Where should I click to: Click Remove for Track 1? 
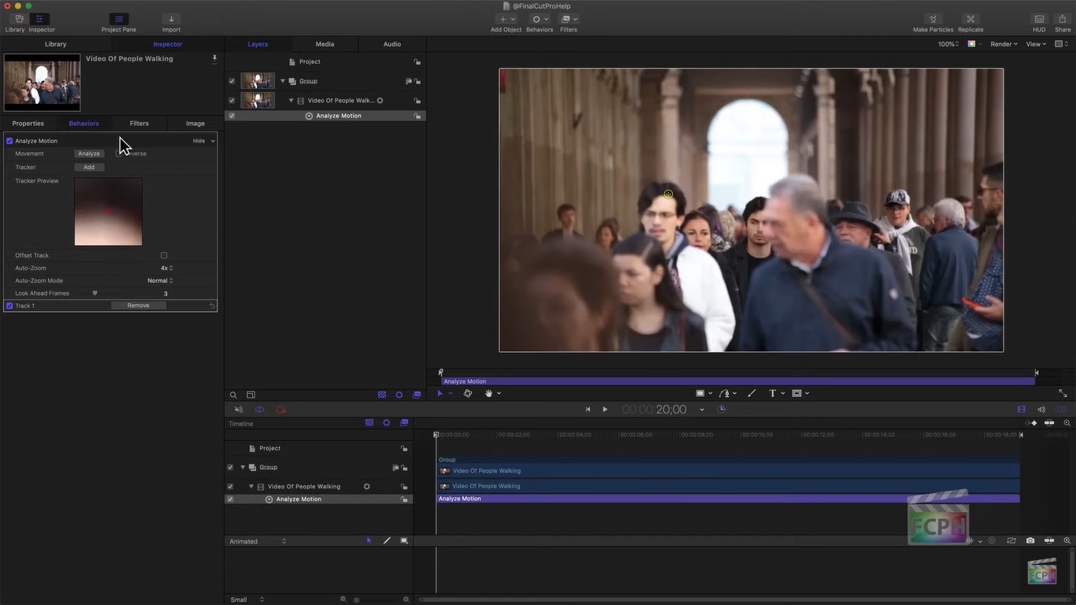138,306
